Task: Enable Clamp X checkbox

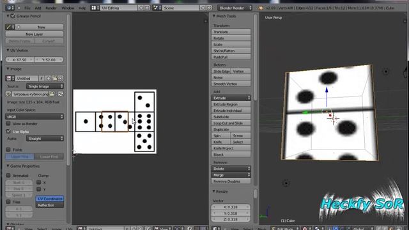Action: tap(39, 182)
